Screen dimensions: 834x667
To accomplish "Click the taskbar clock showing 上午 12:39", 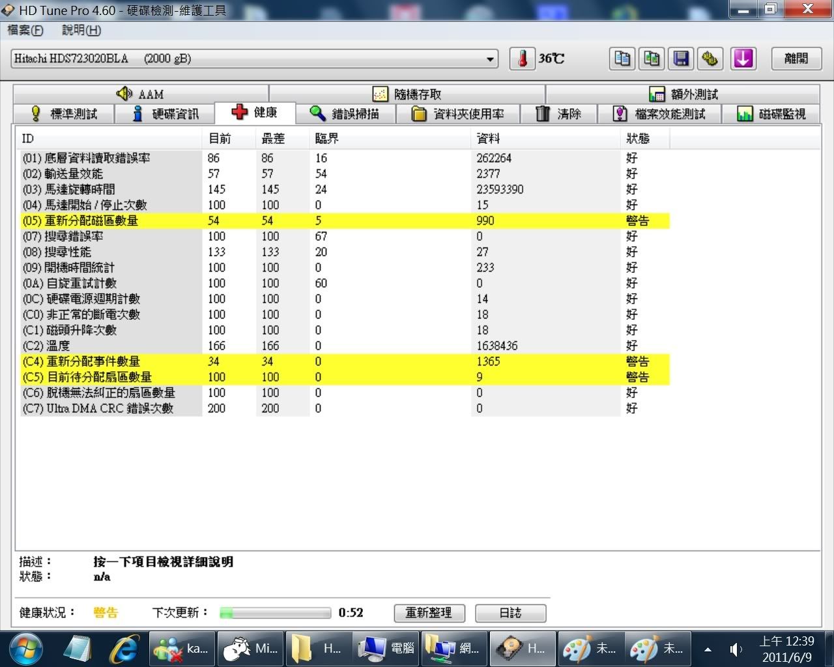I will point(787,649).
